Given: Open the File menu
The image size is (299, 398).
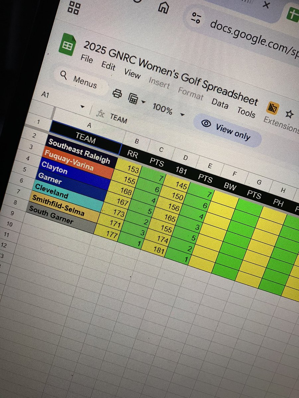Looking at the screenshot, I should pyautogui.click(x=87, y=59).
